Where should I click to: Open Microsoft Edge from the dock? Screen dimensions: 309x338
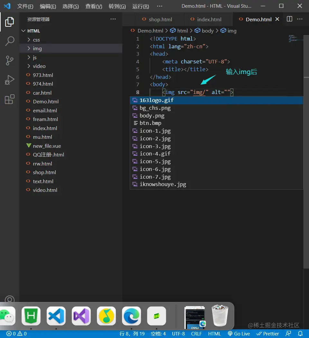[131, 316]
